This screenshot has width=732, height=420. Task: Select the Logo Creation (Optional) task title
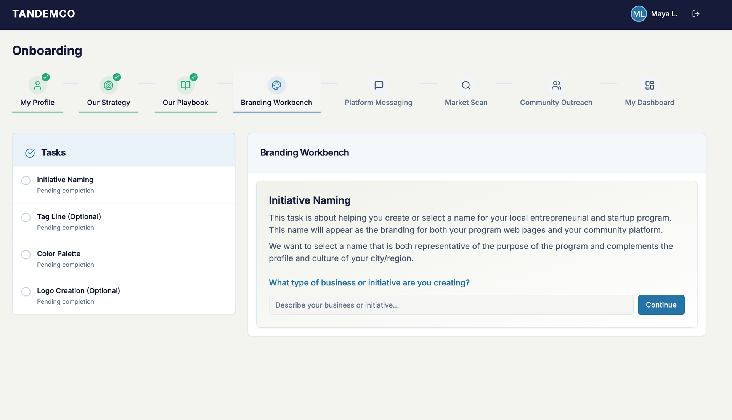click(x=79, y=290)
